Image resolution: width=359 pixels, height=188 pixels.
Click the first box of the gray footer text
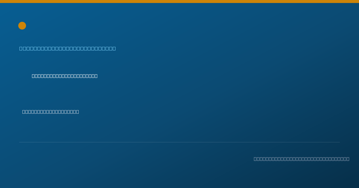(x=255, y=159)
